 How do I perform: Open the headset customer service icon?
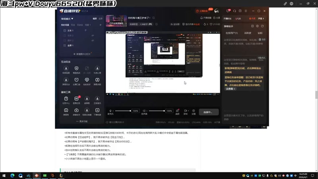coord(235,11)
